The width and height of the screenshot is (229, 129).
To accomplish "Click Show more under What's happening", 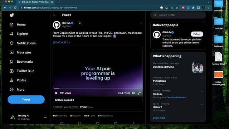I will tap(159, 118).
